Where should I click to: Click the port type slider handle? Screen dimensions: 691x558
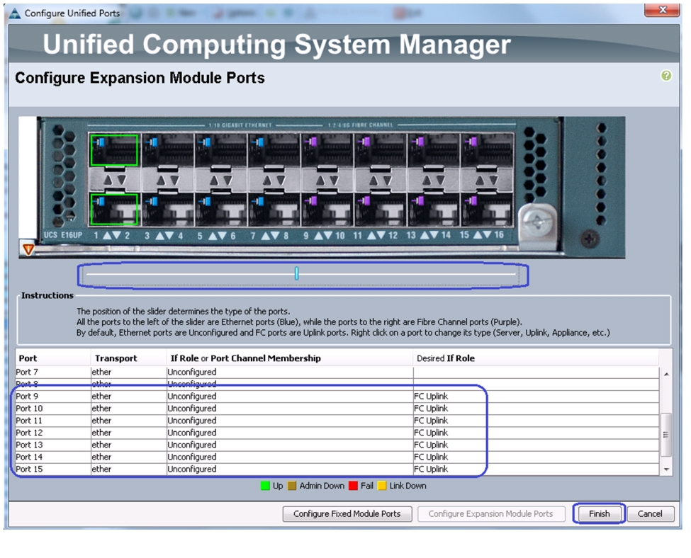[296, 273]
